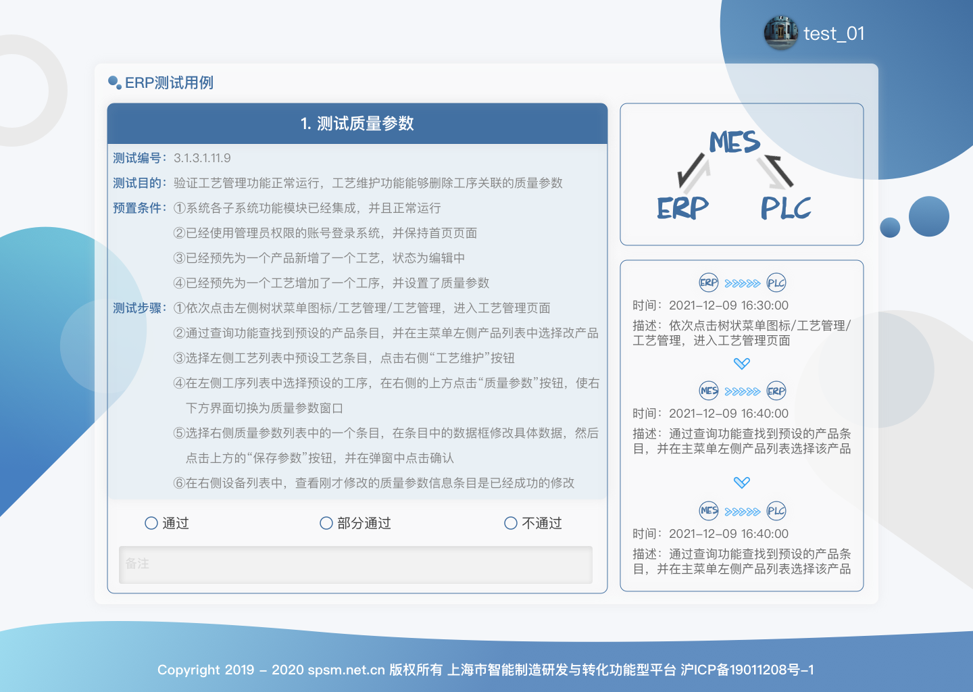Open the spsm.net.cn link in the footer

347,670
